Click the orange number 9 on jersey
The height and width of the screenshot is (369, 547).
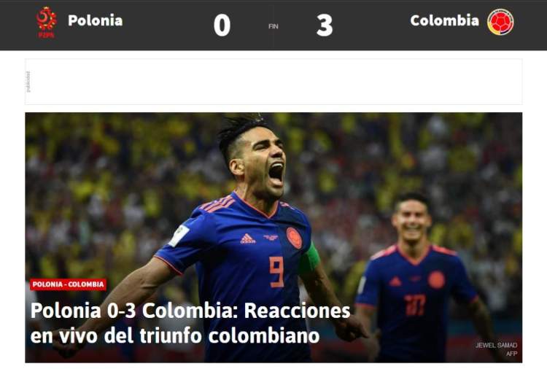point(277,272)
